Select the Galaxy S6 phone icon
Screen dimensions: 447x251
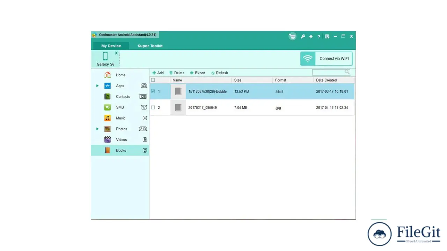click(105, 56)
